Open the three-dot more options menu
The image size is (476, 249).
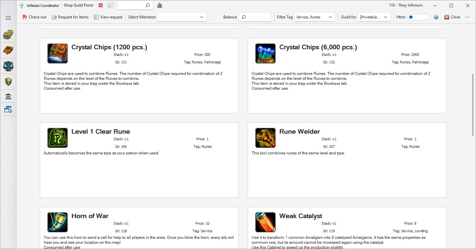tap(467, 17)
